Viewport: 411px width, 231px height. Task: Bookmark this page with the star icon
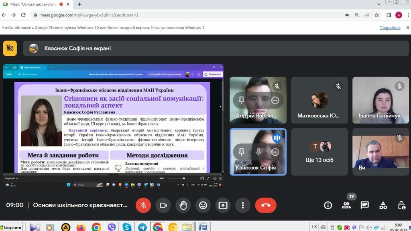(376, 15)
